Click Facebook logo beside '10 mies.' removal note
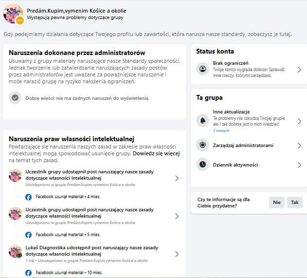The height and width of the screenshot is (278, 307). click(29, 272)
